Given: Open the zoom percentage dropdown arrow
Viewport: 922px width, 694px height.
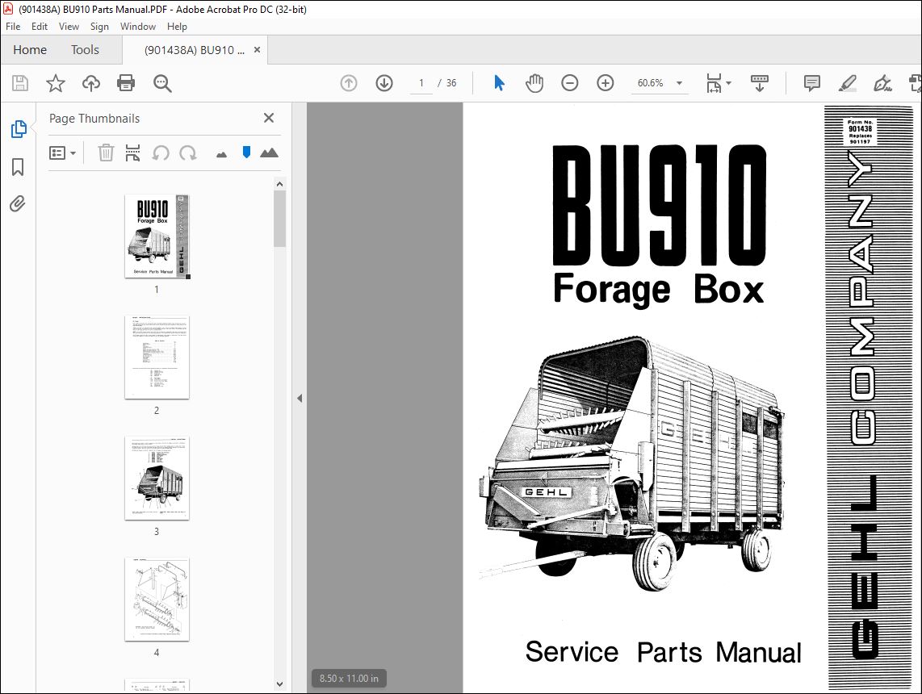Looking at the screenshot, I should point(679,83).
